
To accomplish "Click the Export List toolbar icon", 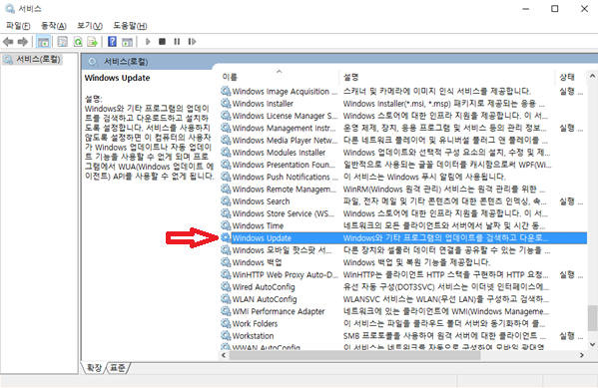I will point(93,42).
